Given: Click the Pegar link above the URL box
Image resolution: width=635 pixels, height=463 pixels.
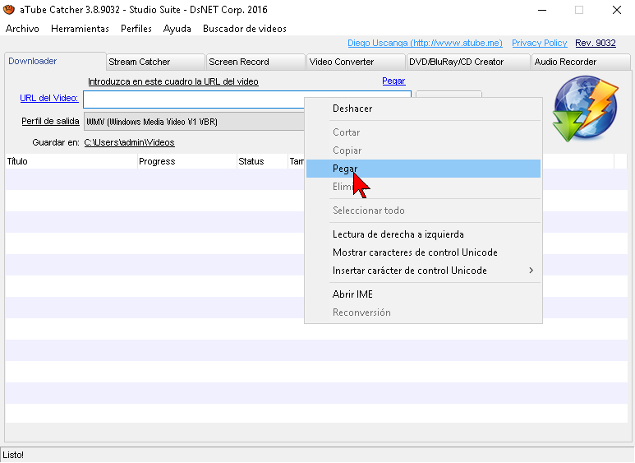Looking at the screenshot, I should [393, 81].
